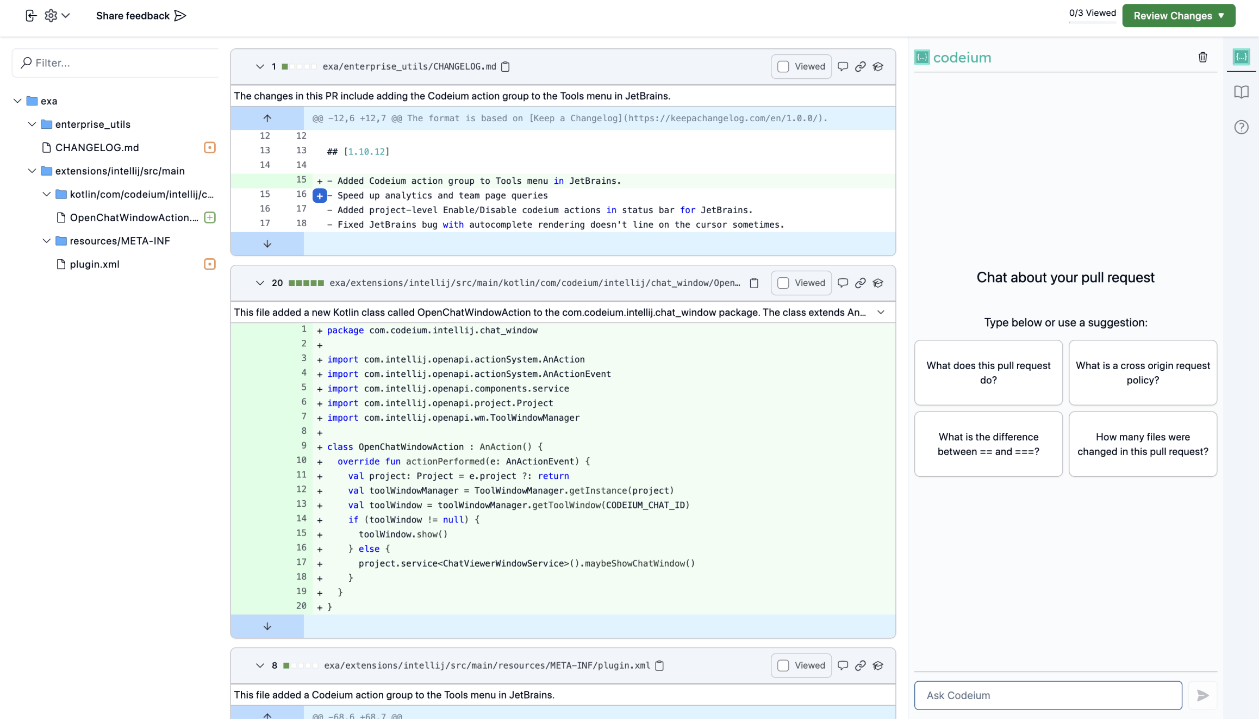Collapse the enterprise_utils folder
Screen dimensions: 1259x722
(x=32, y=125)
